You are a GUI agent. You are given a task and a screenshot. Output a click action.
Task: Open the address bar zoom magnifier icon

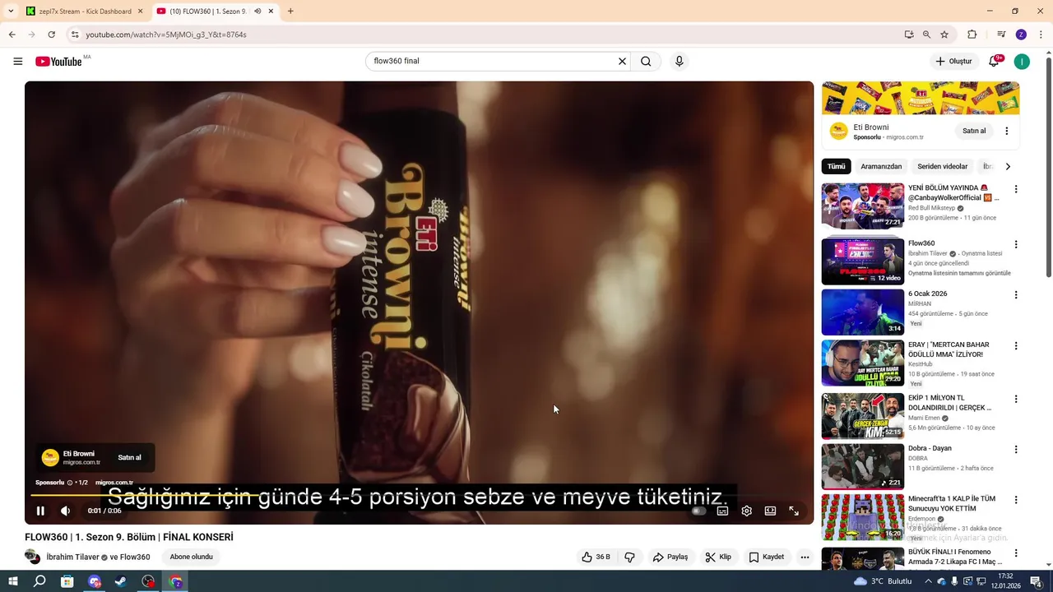pos(926,35)
